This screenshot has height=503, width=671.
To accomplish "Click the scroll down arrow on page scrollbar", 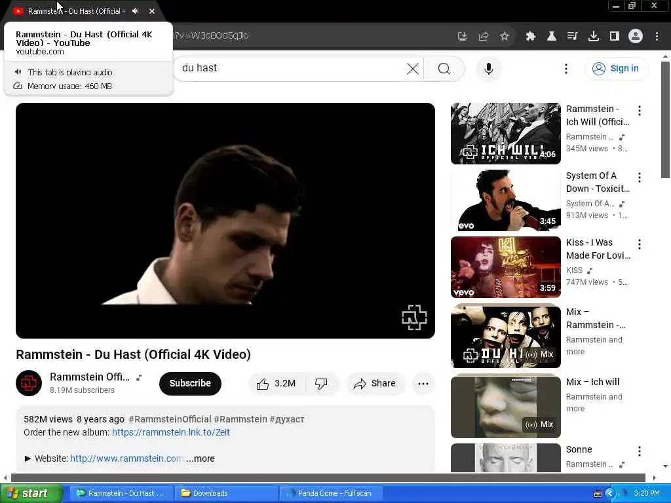I will (x=665, y=466).
